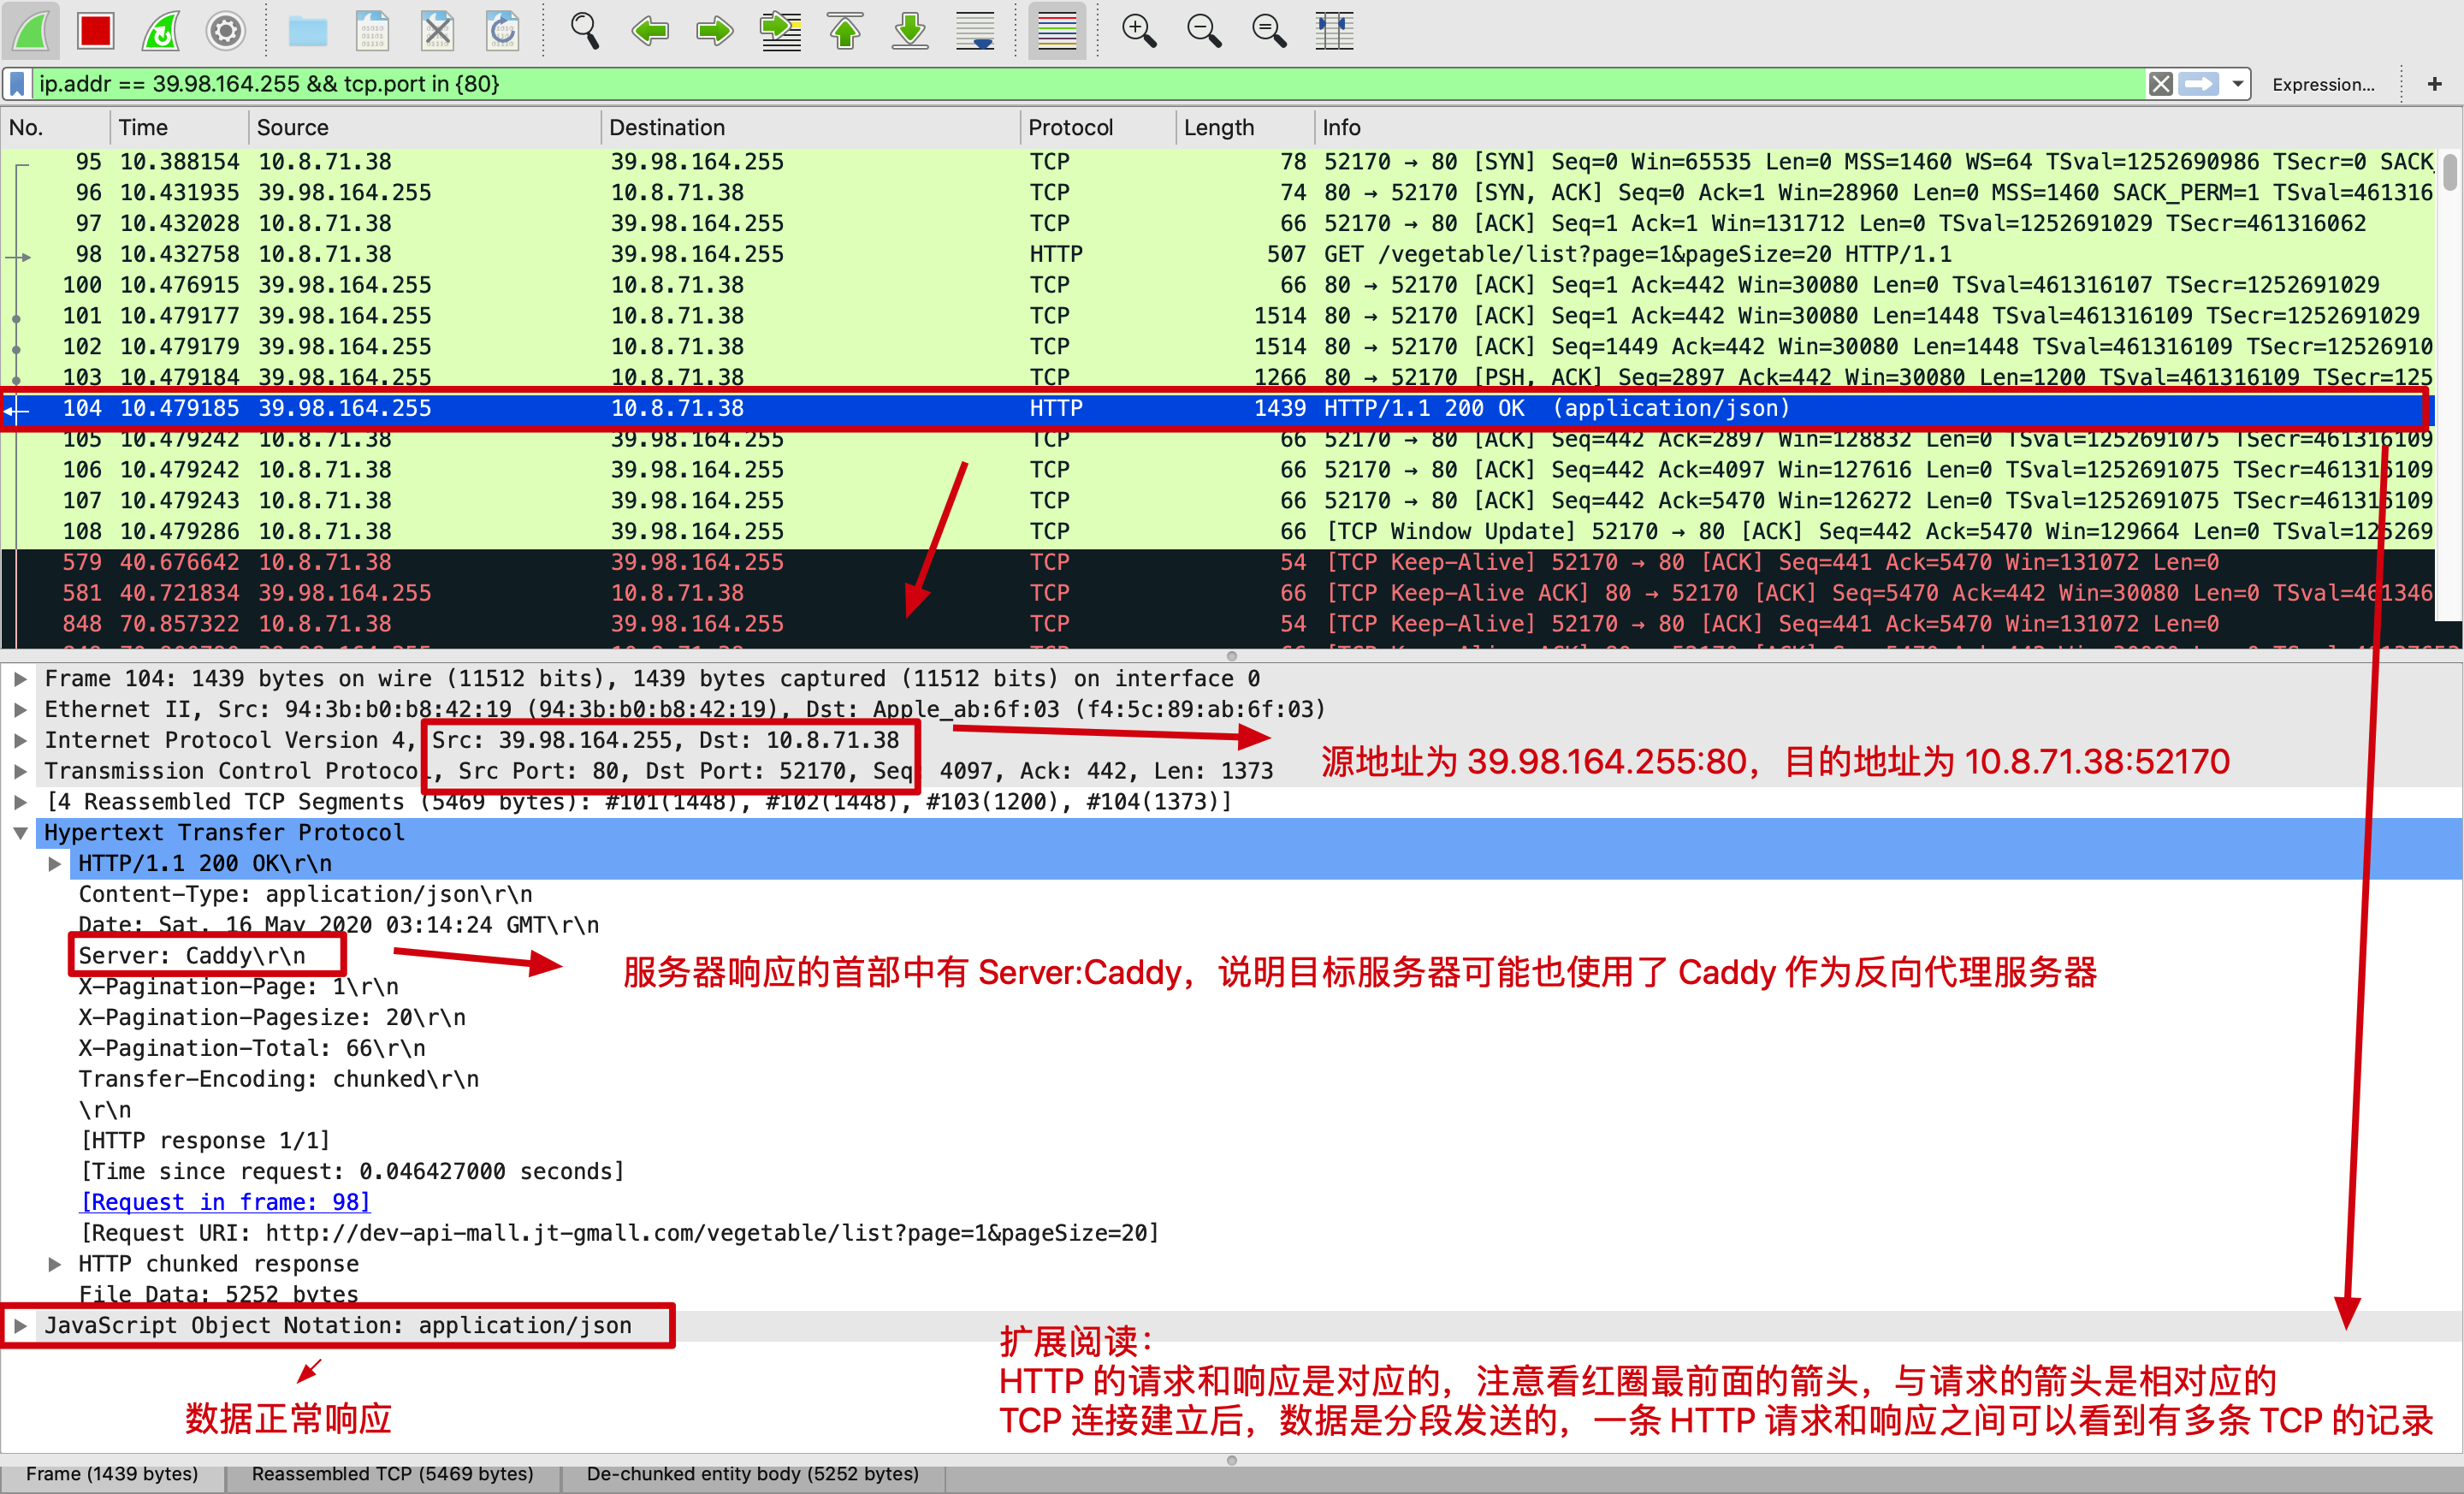Add a filter button with plus
The height and width of the screenshot is (1494, 2464).
[x=2435, y=84]
